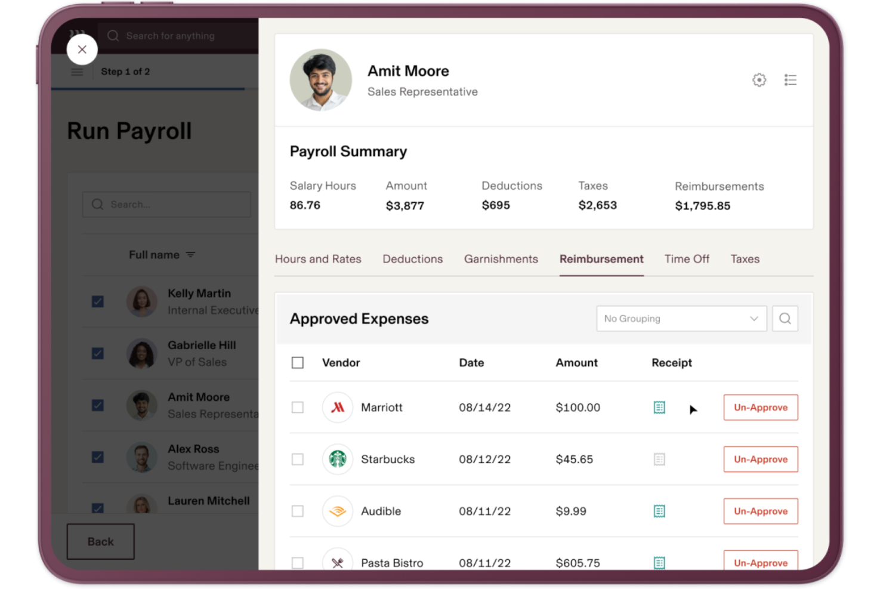
Task: Sort employees using the Full name filter arrow
Action: pos(190,254)
